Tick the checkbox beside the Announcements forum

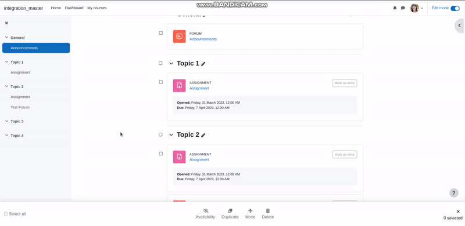pyautogui.click(x=161, y=33)
